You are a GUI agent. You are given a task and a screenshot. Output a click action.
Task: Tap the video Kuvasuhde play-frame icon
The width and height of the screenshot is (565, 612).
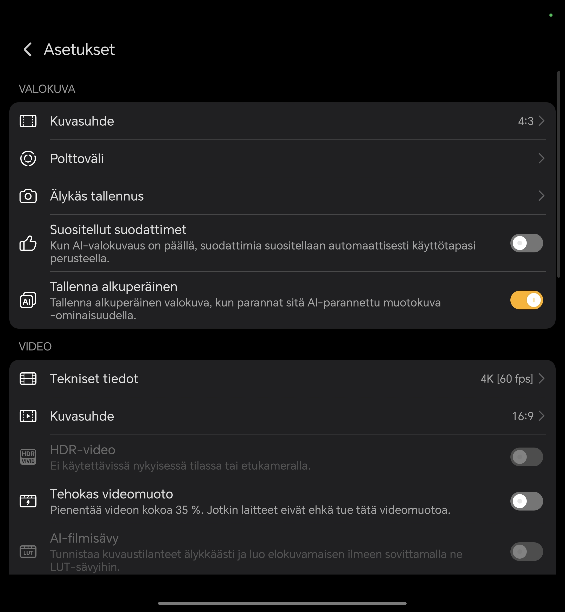click(x=28, y=416)
